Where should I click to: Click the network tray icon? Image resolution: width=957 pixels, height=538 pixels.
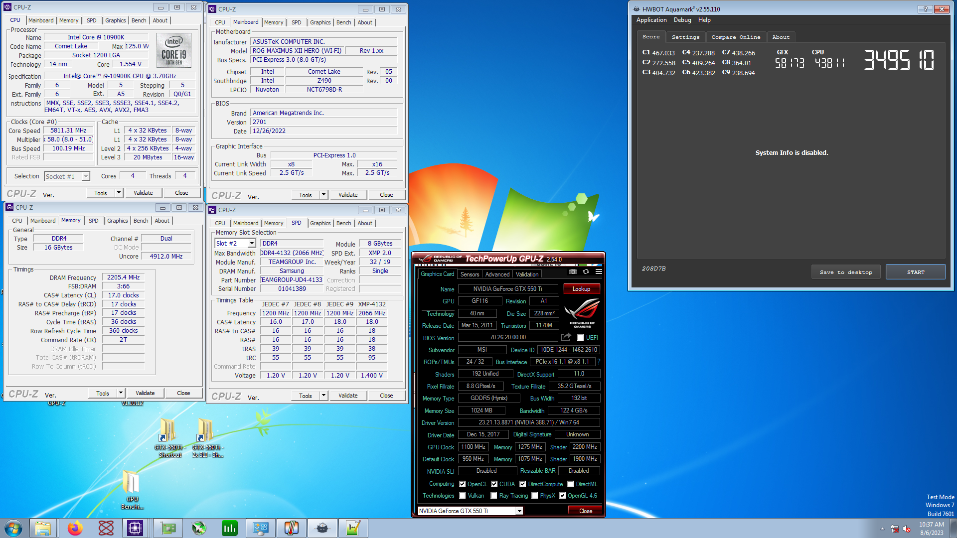895,529
